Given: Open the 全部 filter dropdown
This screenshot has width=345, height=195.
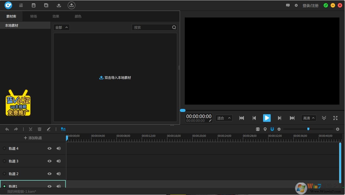Looking at the screenshot, I should pos(61,27).
